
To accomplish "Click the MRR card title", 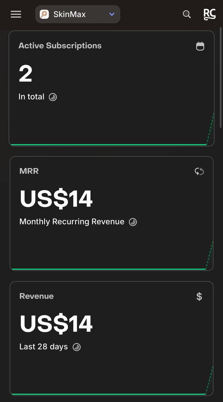I will (x=29, y=171).
